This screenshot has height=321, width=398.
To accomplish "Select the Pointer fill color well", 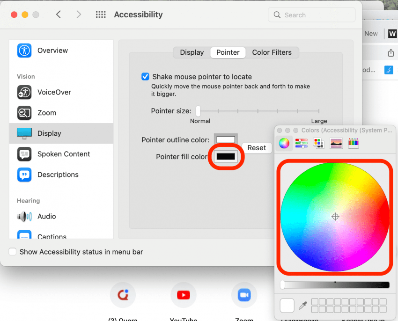I will click(x=226, y=157).
